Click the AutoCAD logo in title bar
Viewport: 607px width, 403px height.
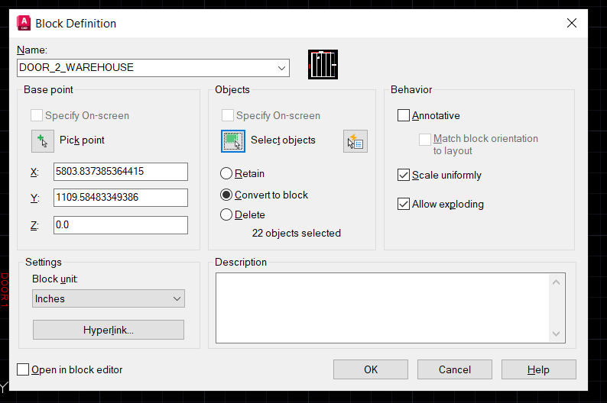(x=24, y=23)
